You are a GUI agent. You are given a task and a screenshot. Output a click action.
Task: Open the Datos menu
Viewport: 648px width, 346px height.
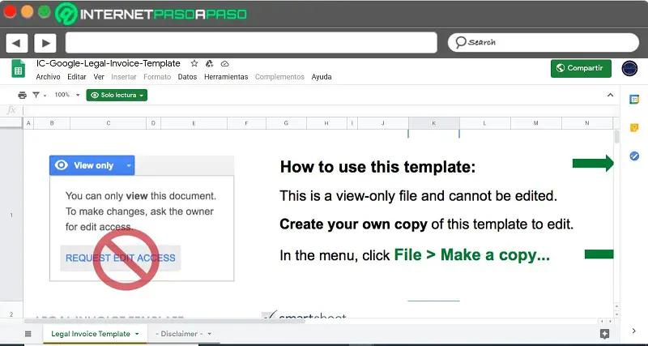coord(187,77)
